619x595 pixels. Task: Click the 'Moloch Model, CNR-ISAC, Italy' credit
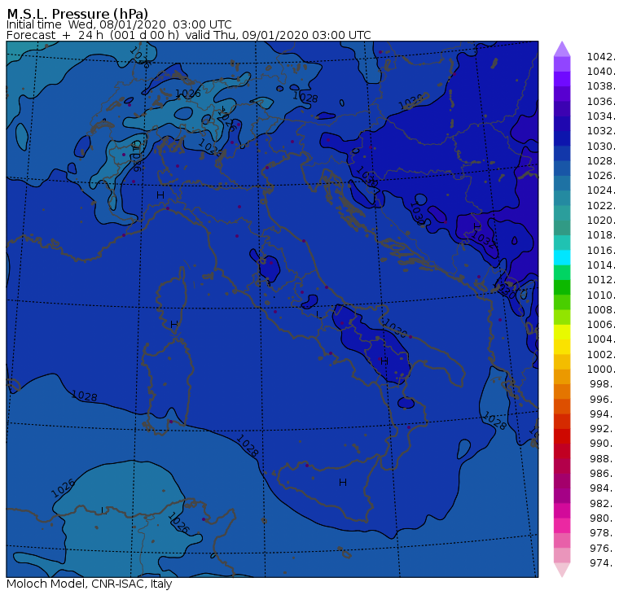pos(90,584)
